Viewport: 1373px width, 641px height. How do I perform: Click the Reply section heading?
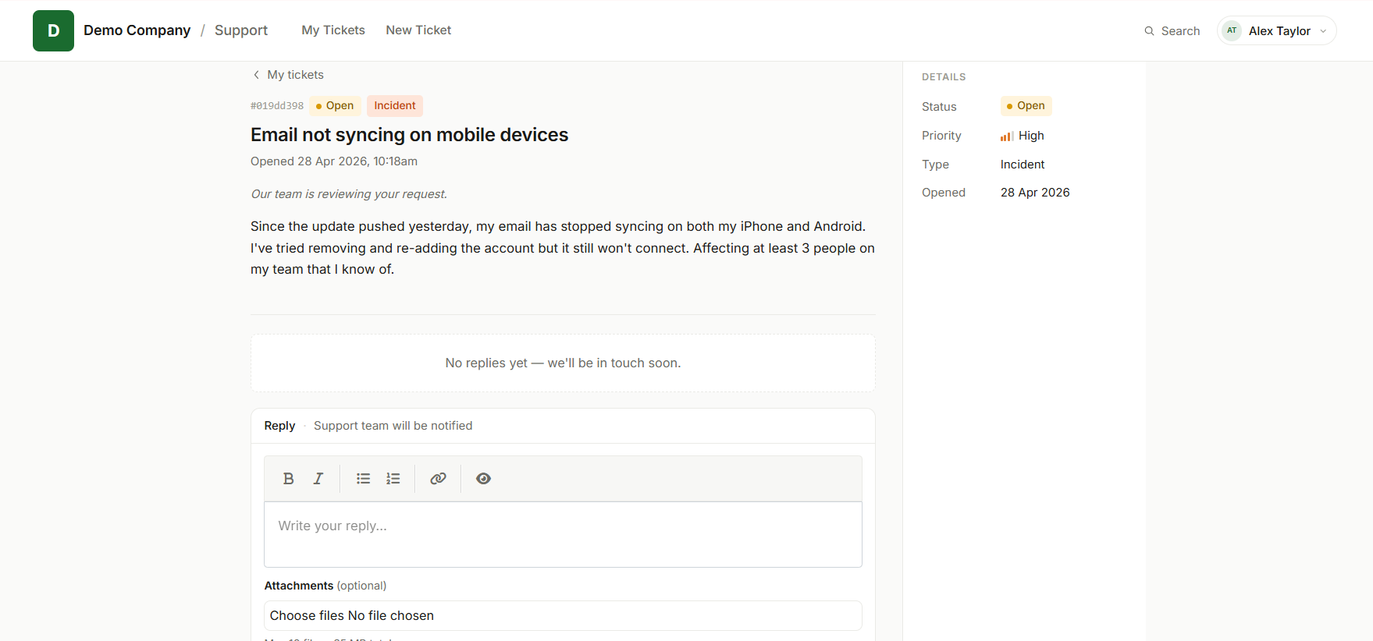pos(279,426)
